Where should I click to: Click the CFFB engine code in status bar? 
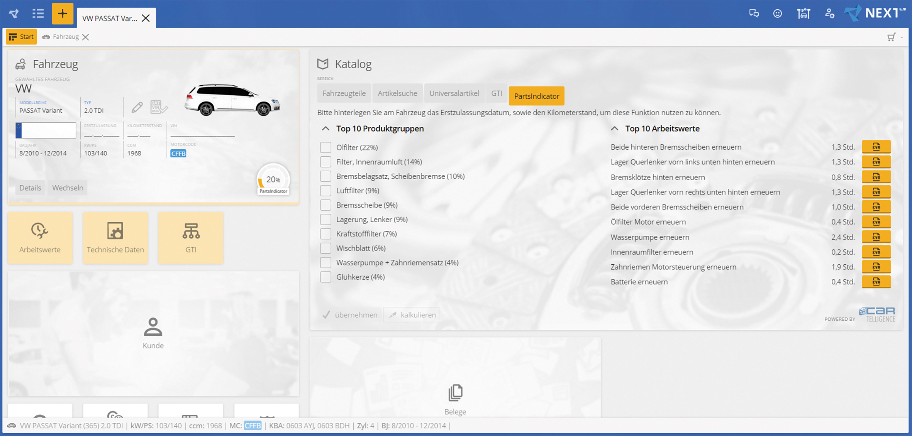253,426
